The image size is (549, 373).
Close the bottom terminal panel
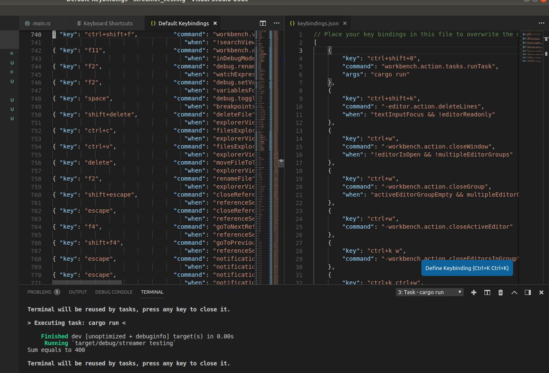pyautogui.click(x=541, y=292)
